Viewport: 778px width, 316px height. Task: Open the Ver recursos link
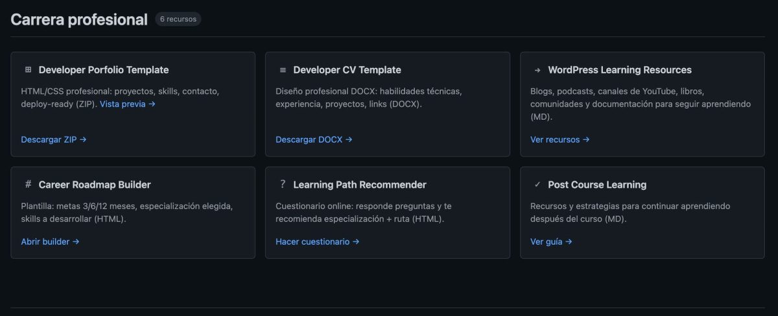tap(560, 139)
